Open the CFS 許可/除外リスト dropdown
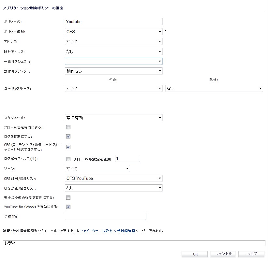Screen dimensions: 268x261 [114, 178]
